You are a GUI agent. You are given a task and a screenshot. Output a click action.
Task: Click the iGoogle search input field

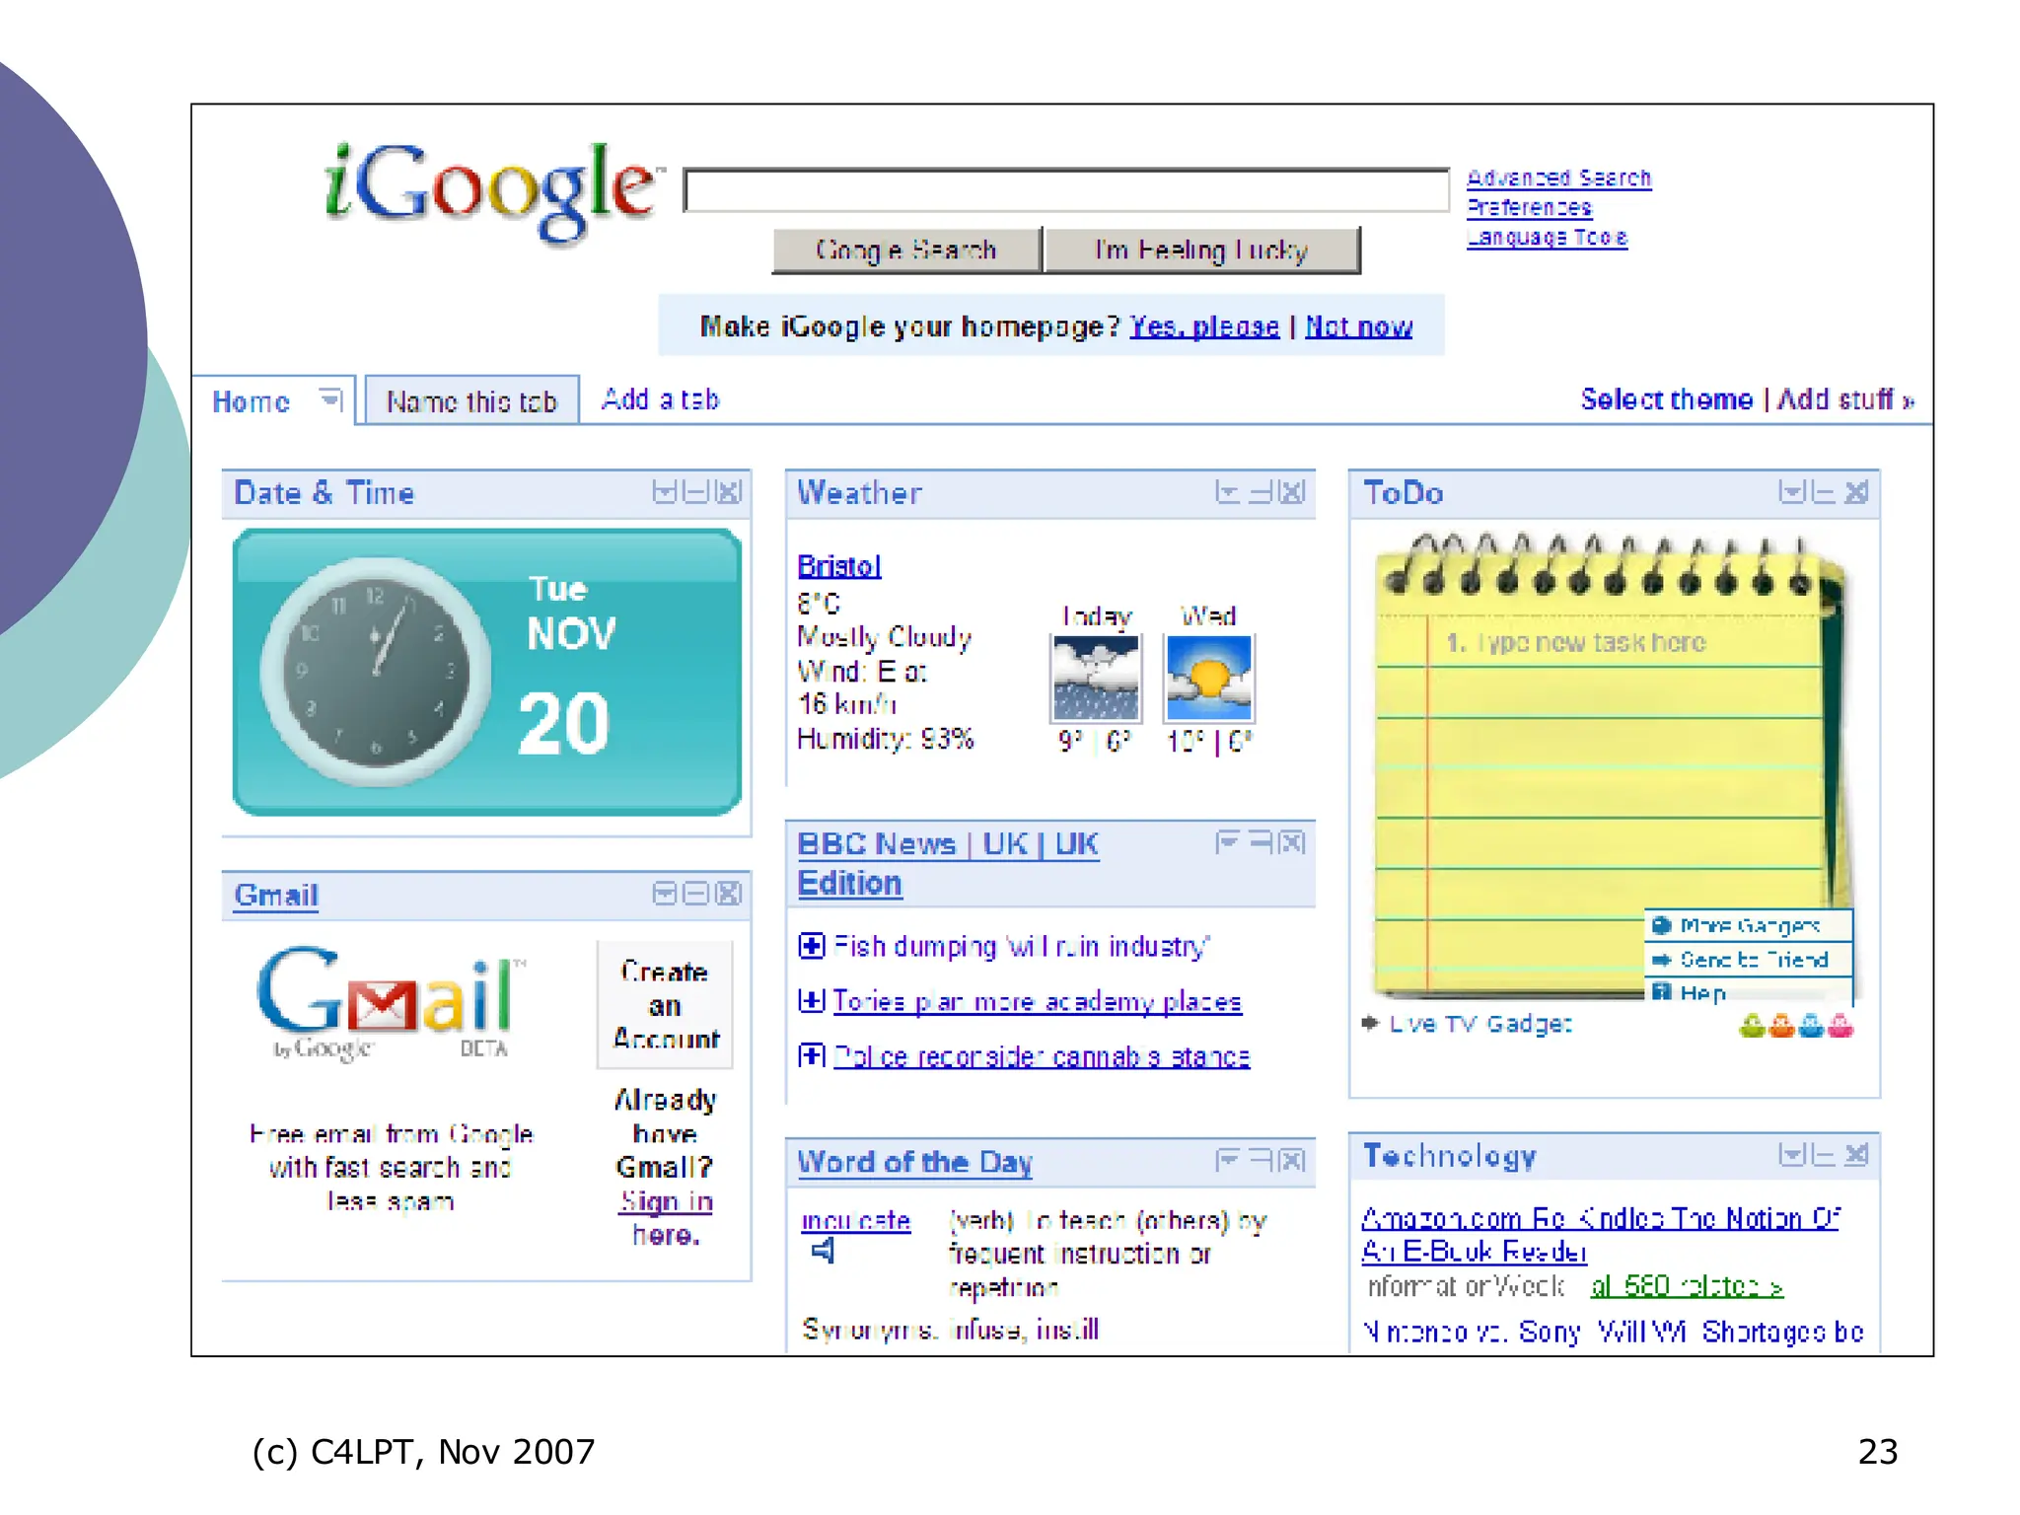click(1065, 190)
